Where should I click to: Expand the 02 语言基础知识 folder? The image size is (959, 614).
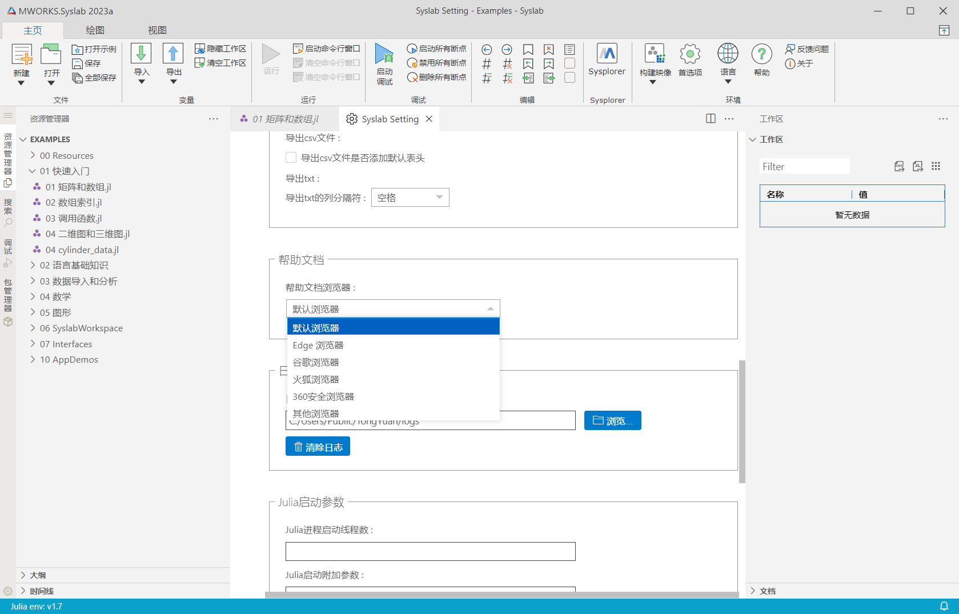(74, 265)
